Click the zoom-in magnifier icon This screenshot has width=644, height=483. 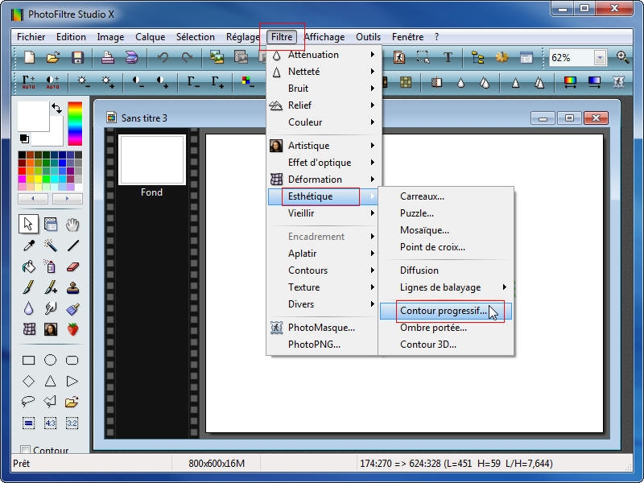[x=622, y=57]
